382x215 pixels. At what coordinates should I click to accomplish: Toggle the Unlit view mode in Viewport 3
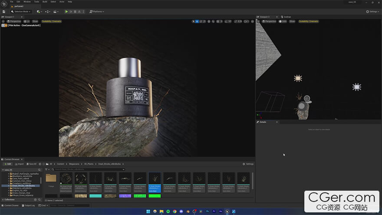(x=283, y=21)
